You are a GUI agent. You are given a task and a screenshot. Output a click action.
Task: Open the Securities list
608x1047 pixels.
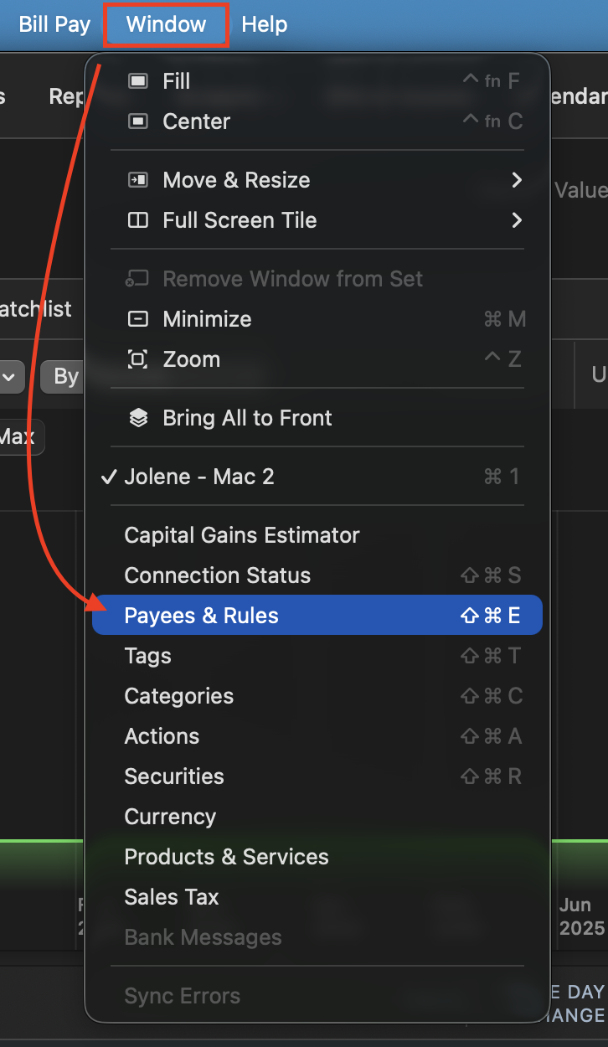click(x=173, y=776)
